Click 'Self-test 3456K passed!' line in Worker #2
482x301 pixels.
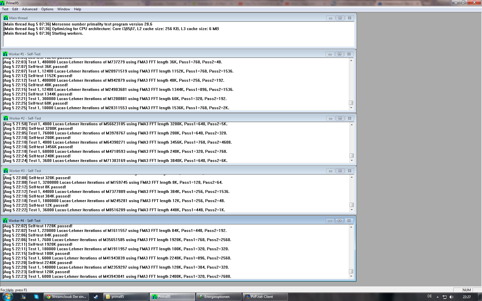click(38, 147)
